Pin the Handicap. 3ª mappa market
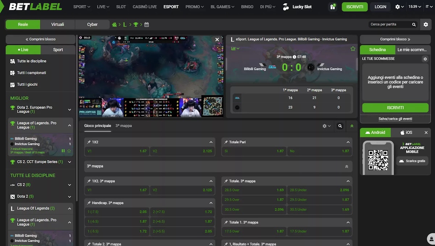This screenshot has width=435, height=246. 89,203
